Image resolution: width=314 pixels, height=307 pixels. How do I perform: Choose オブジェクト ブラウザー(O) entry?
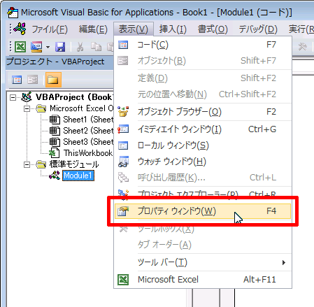[x=203, y=112]
